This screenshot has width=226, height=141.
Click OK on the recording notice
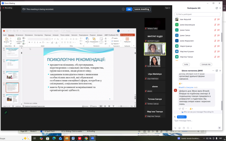[129, 9]
